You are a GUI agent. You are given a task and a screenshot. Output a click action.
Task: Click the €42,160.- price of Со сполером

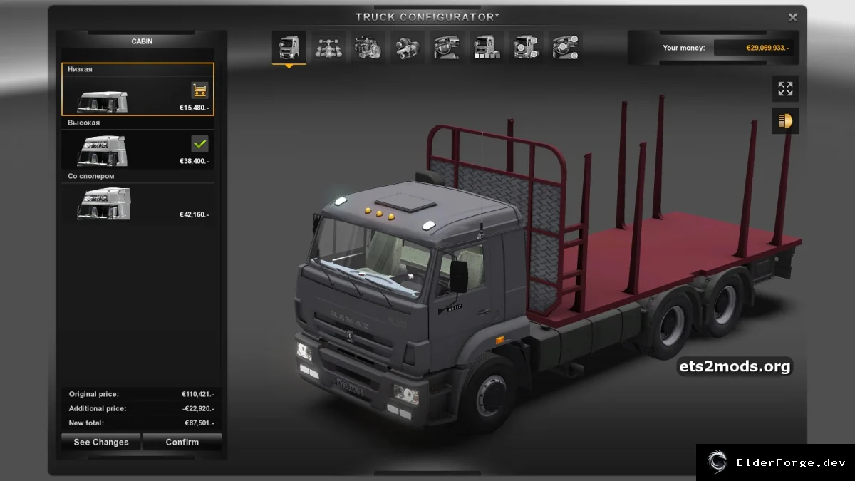coord(194,215)
